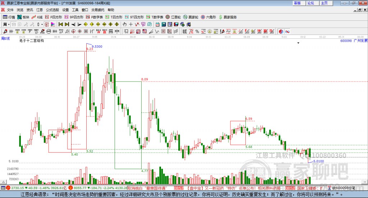368x198 pixels.
Task: Open the 浏览 menu
Action: pos(20,10)
